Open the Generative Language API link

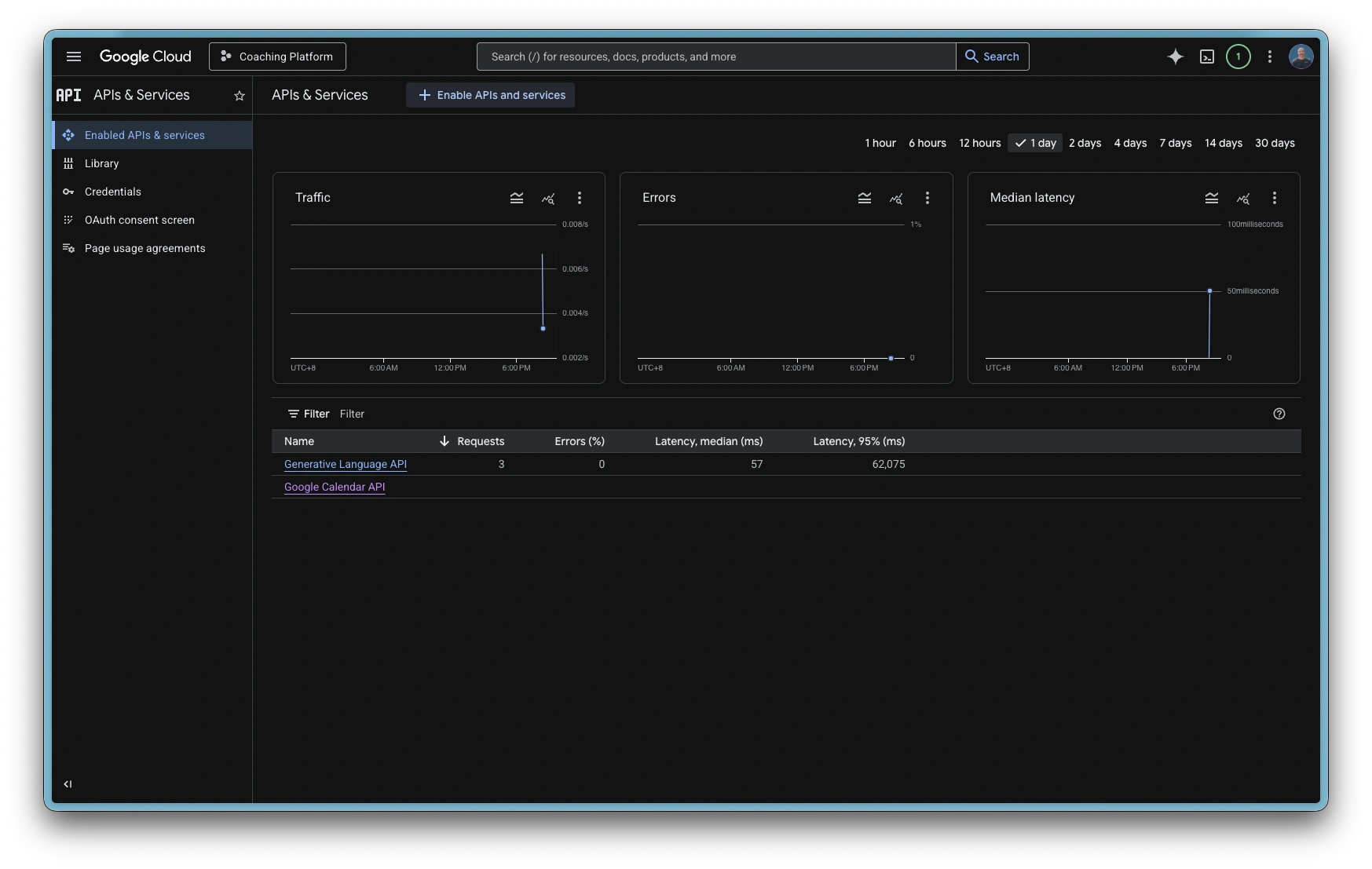point(346,464)
